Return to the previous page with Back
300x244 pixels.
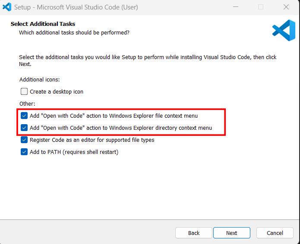tap(194, 233)
